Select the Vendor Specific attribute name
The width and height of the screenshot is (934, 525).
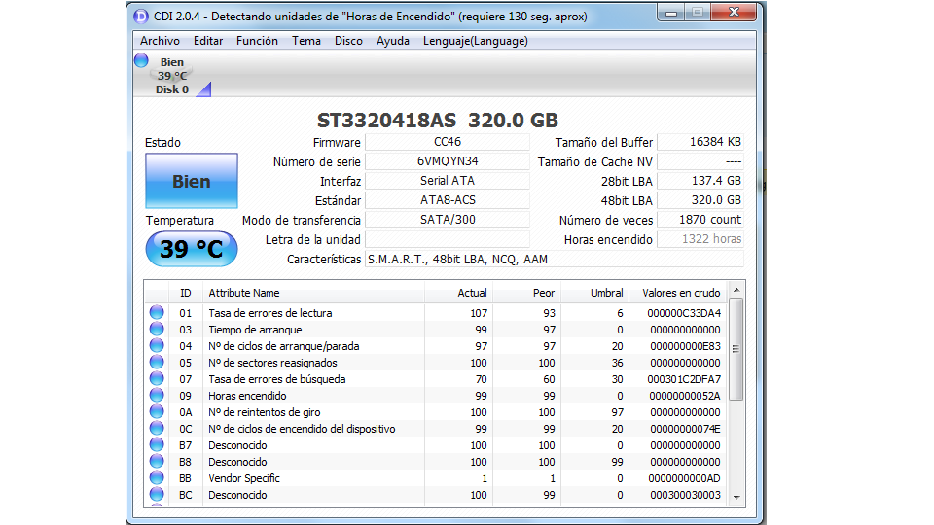(243, 478)
